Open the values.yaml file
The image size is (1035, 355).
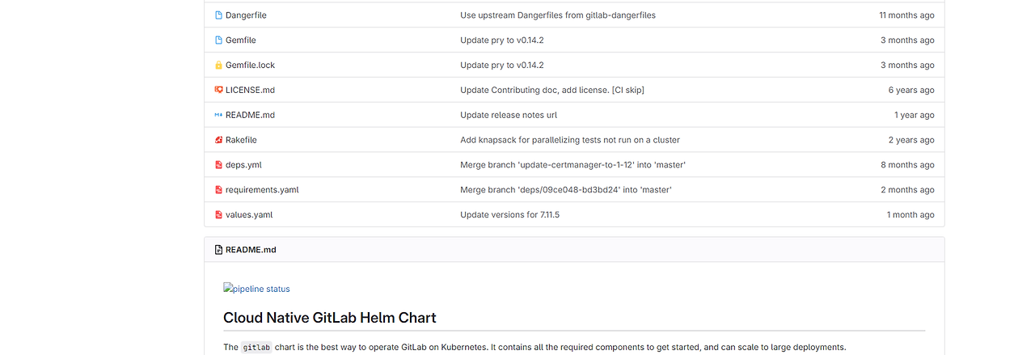coord(249,215)
